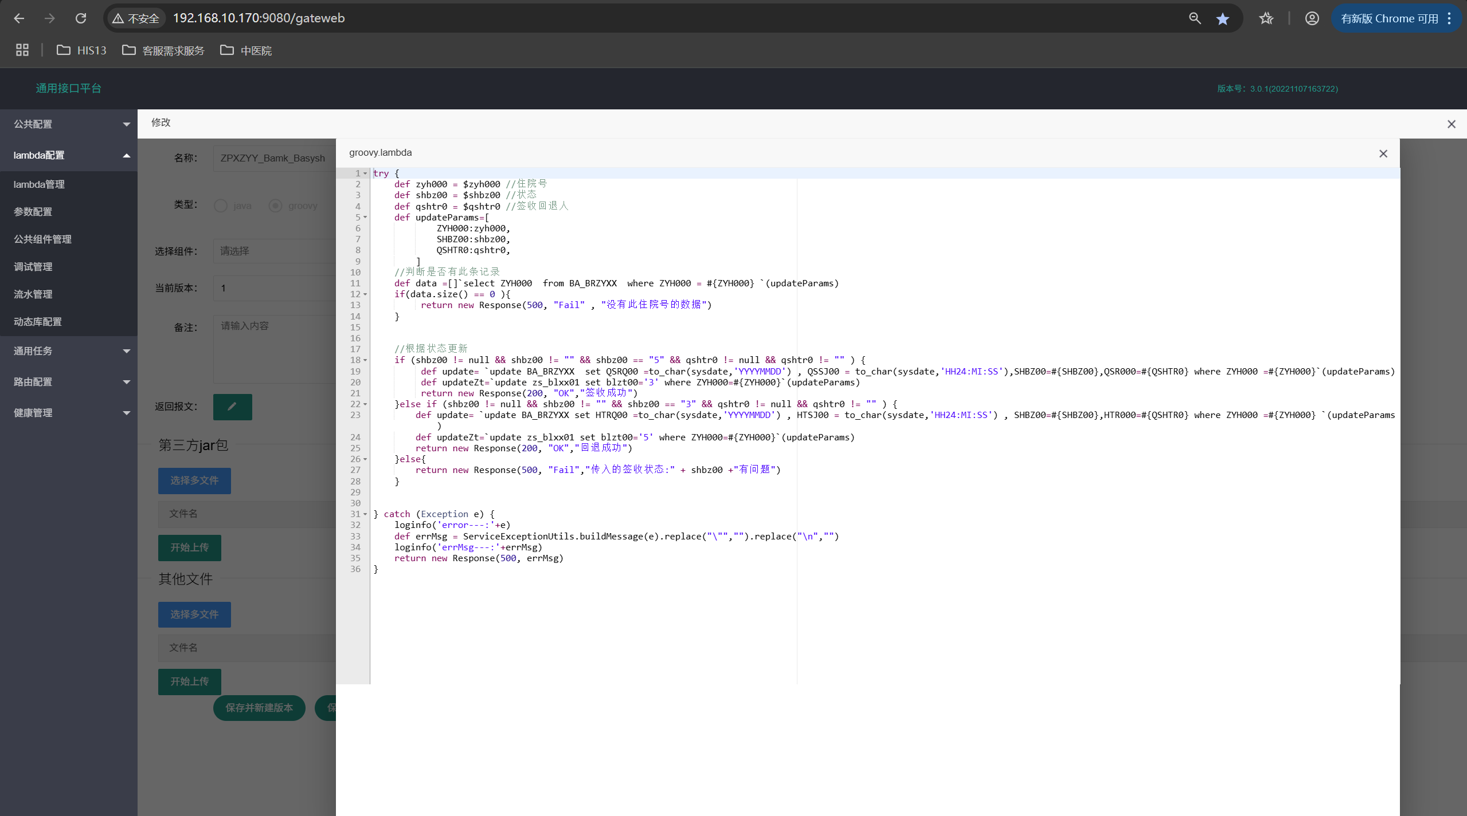
Task: Click the 备注 textarea field
Action: (x=274, y=348)
